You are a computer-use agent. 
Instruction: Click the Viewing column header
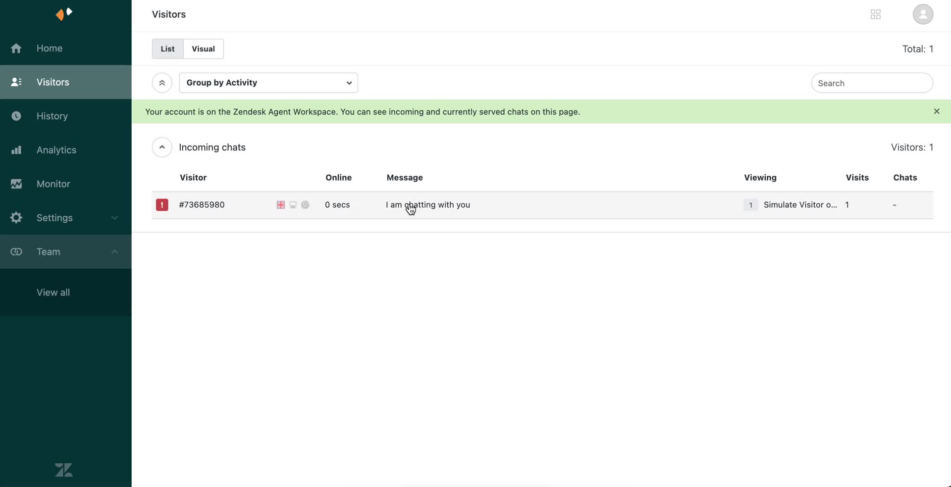(760, 178)
